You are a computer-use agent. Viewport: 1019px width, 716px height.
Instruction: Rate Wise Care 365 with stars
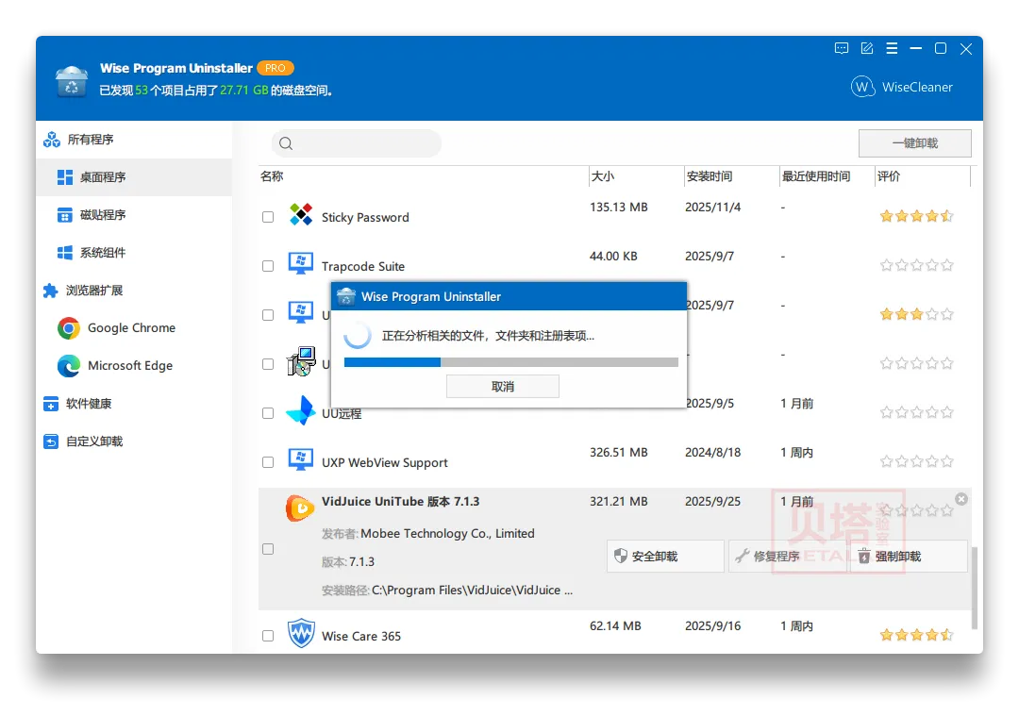[x=916, y=635]
